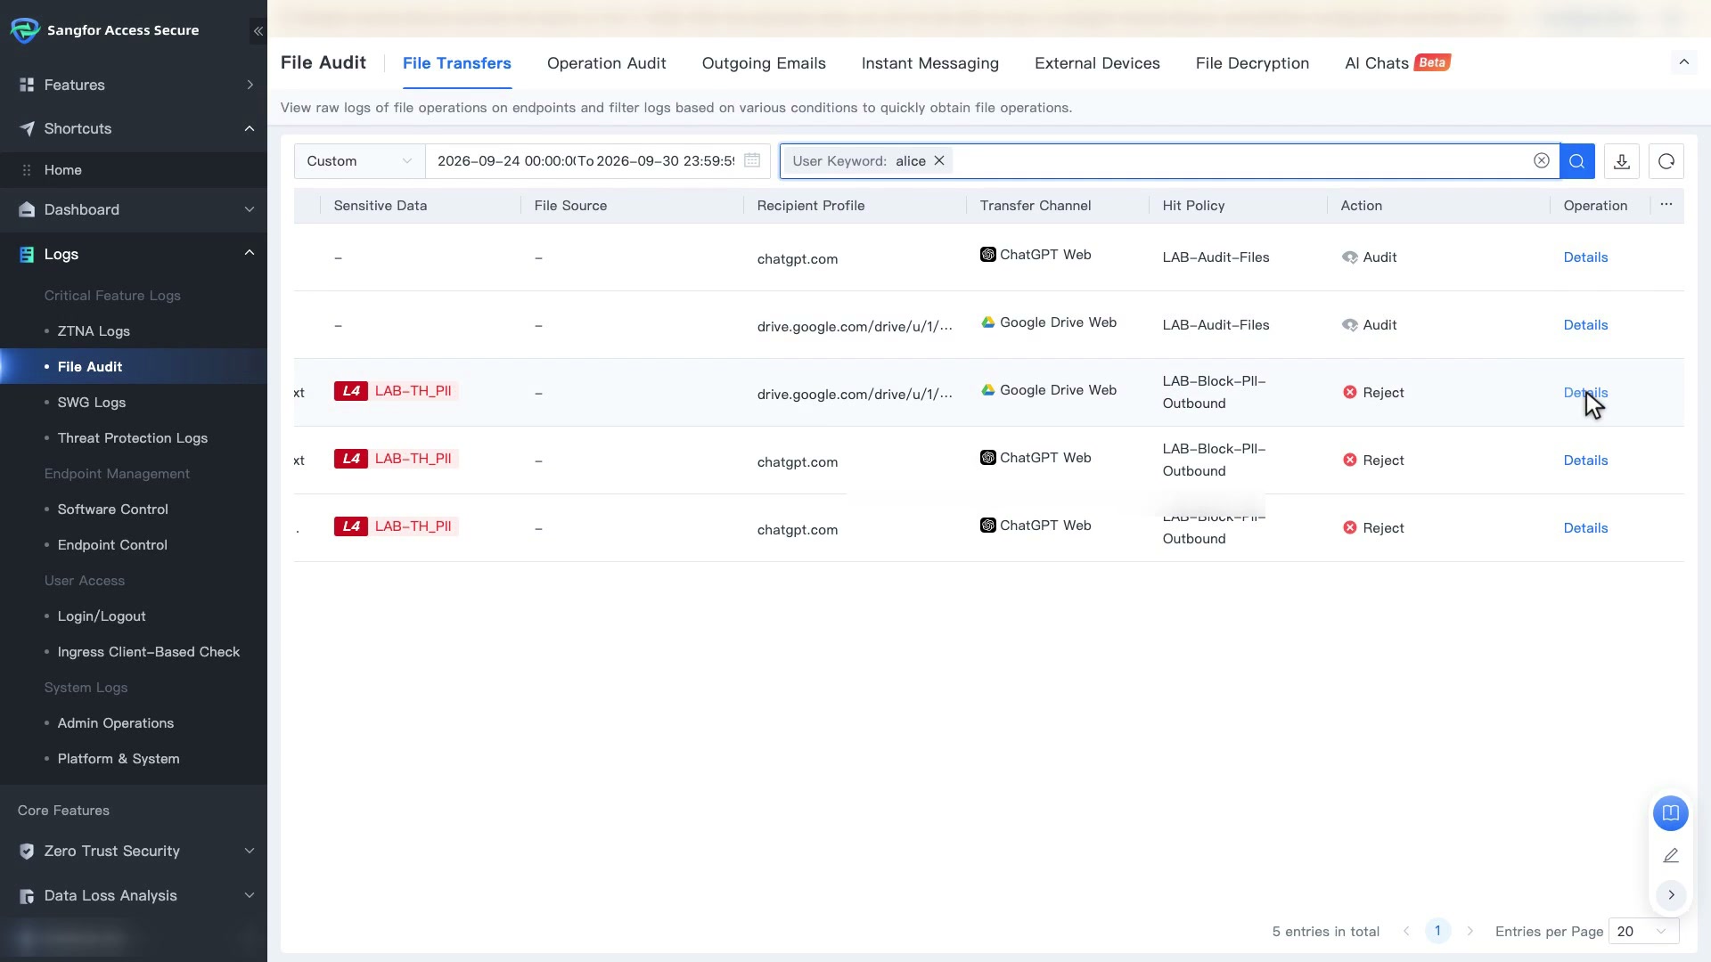Collapse the sidebar with double-arrow icon
This screenshot has width=1711, height=962.
tap(258, 31)
